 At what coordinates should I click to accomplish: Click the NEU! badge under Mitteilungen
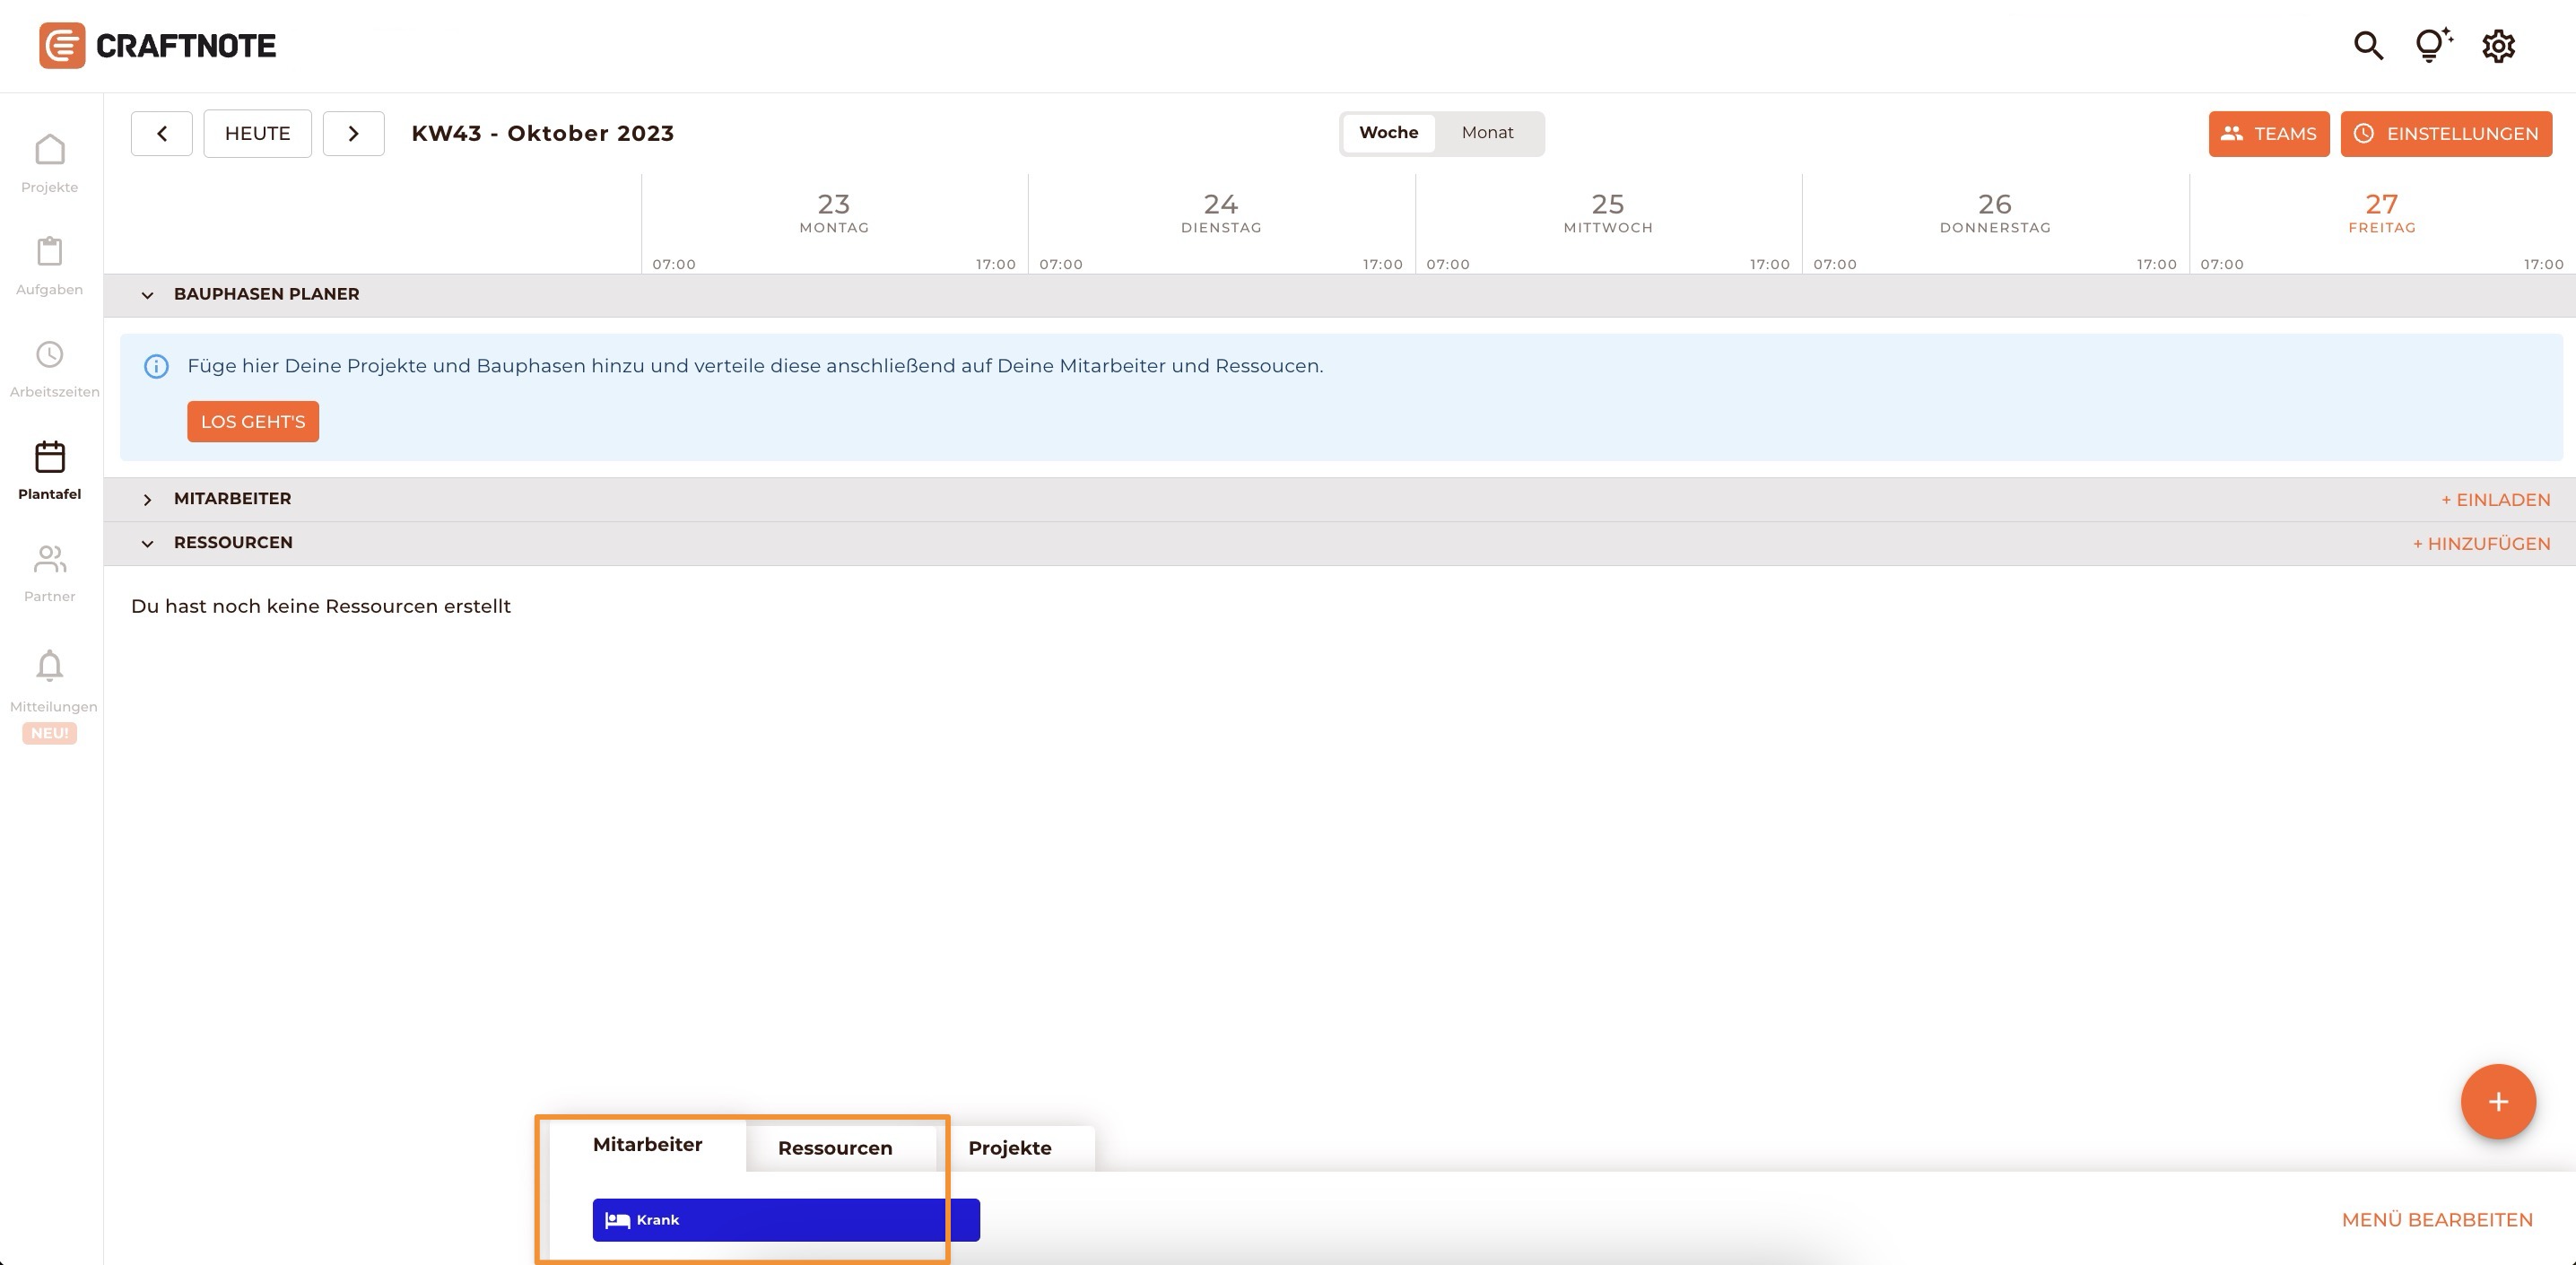[x=50, y=734]
